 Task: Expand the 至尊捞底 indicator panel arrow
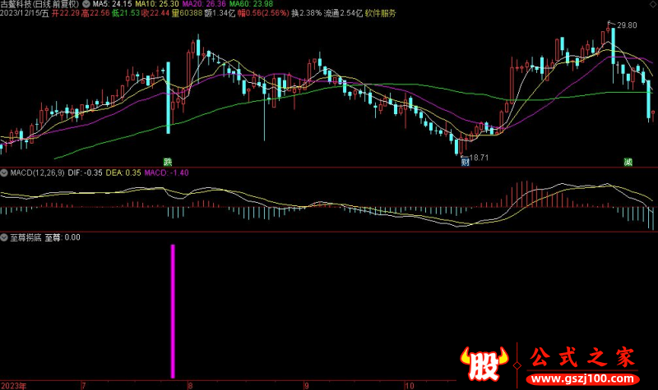point(4,237)
